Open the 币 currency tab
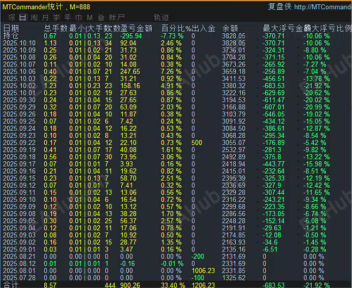 [x=79, y=17]
